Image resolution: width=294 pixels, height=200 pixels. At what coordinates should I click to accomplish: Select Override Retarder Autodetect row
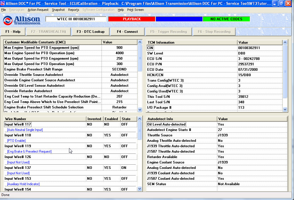point(70,91)
